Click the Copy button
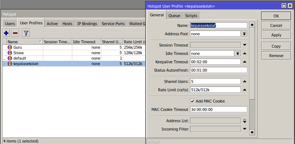 pyautogui.click(x=276, y=46)
